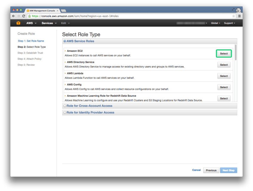Reload the page with refresh icon
Image resolution: width=253 pixels, height=191 pixels.
click(x=24, y=16)
